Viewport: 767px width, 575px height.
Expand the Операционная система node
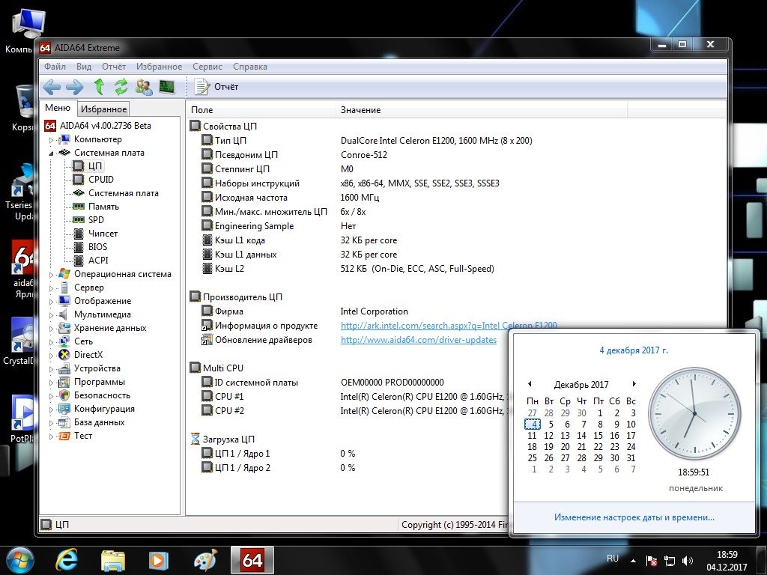click(x=51, y=274)
